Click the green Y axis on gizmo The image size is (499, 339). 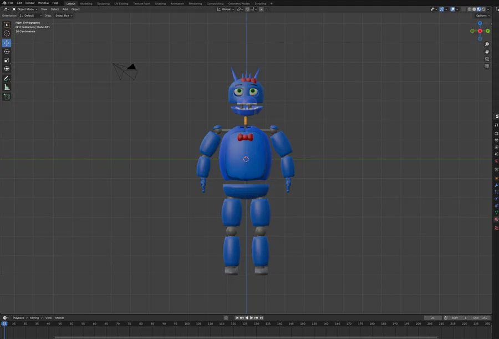[487, 31]
